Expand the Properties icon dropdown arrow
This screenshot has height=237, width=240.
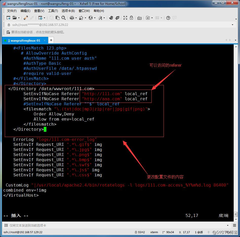point(44,18)
